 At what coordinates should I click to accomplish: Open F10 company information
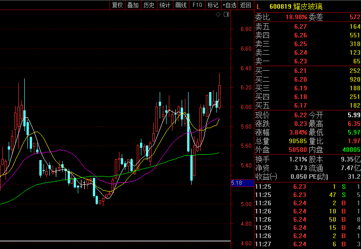[x=197, y=5]
